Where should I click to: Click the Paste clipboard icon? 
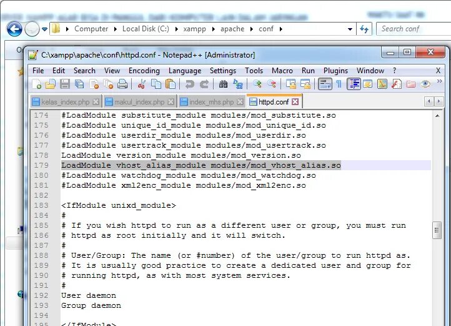171,84
